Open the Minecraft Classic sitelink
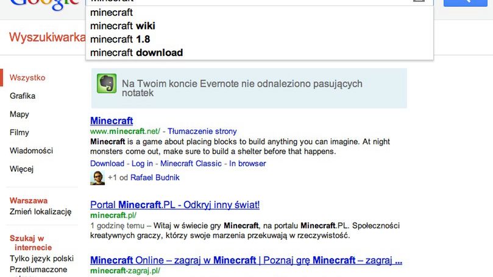This screenshot has width=493, height=277. tap(192, 164)
